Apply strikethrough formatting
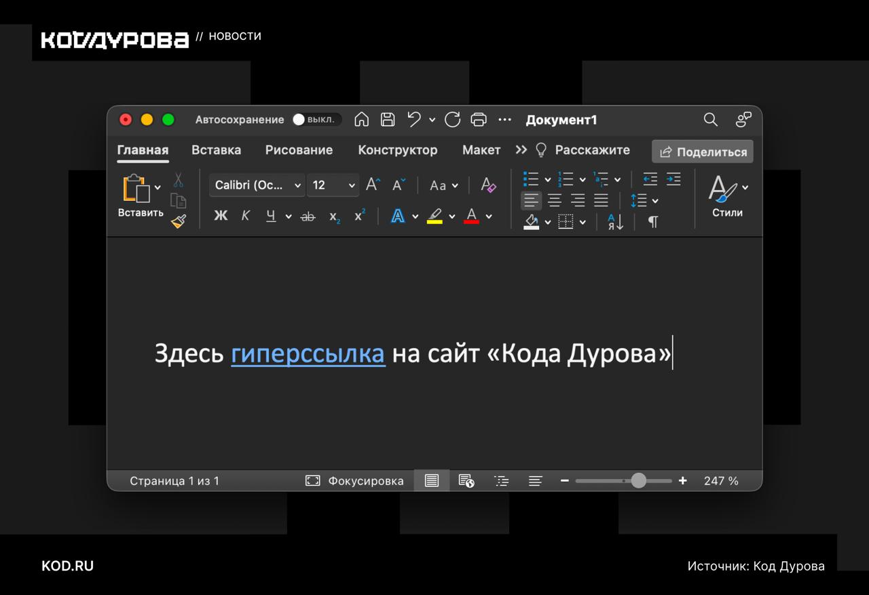869x595 pixels. pyautogui.click(x=308, y=216)
